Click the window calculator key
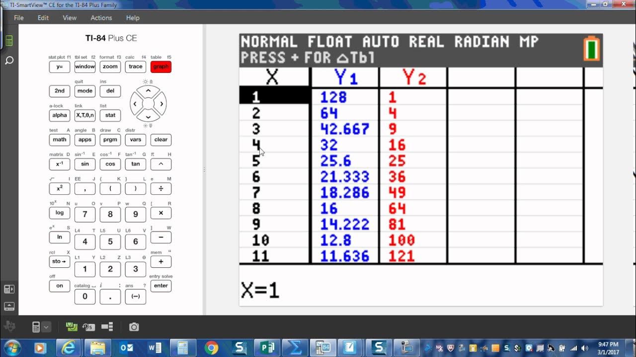 tap(85, 66)
